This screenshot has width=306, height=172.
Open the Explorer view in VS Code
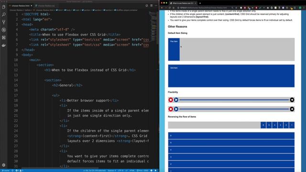tap(4, 7)
